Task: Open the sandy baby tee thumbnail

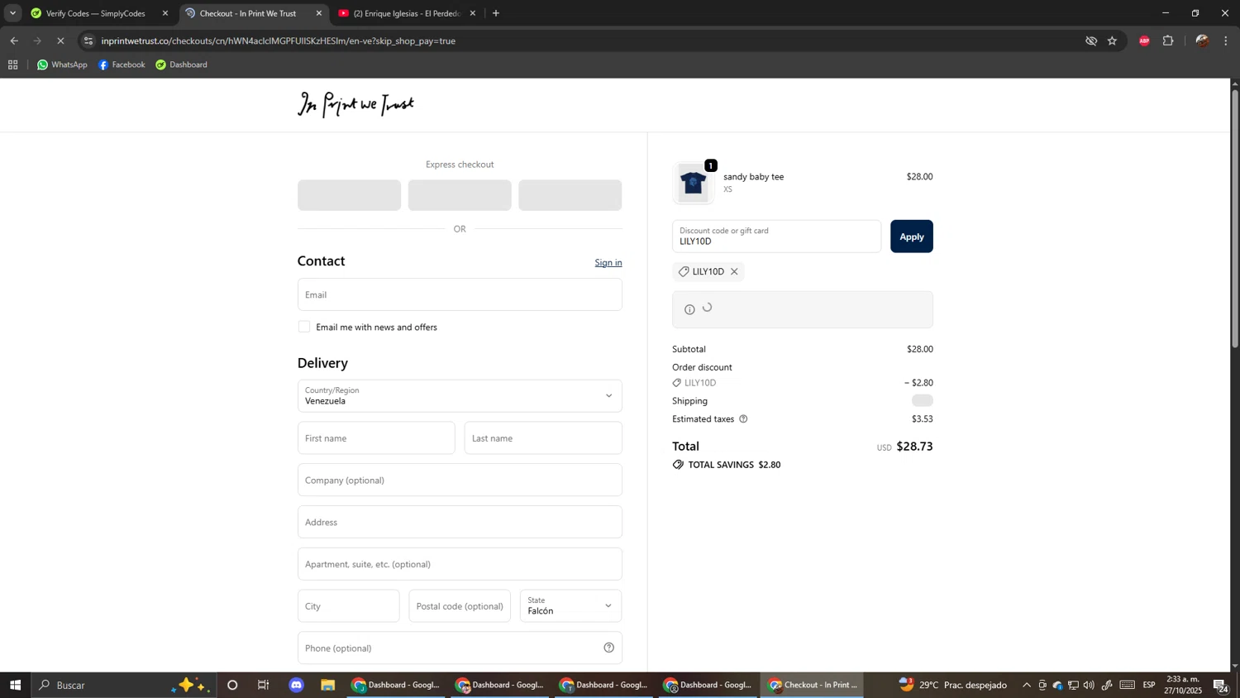Action: pos(693,183)
